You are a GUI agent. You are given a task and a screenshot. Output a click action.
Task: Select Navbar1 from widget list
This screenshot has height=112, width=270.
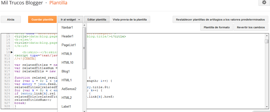67,27
